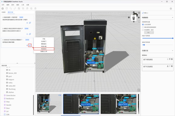Click the link icon on question 2 card
Image resolution: width=175 pixels, height=116 pixels.
pos(30,34)
